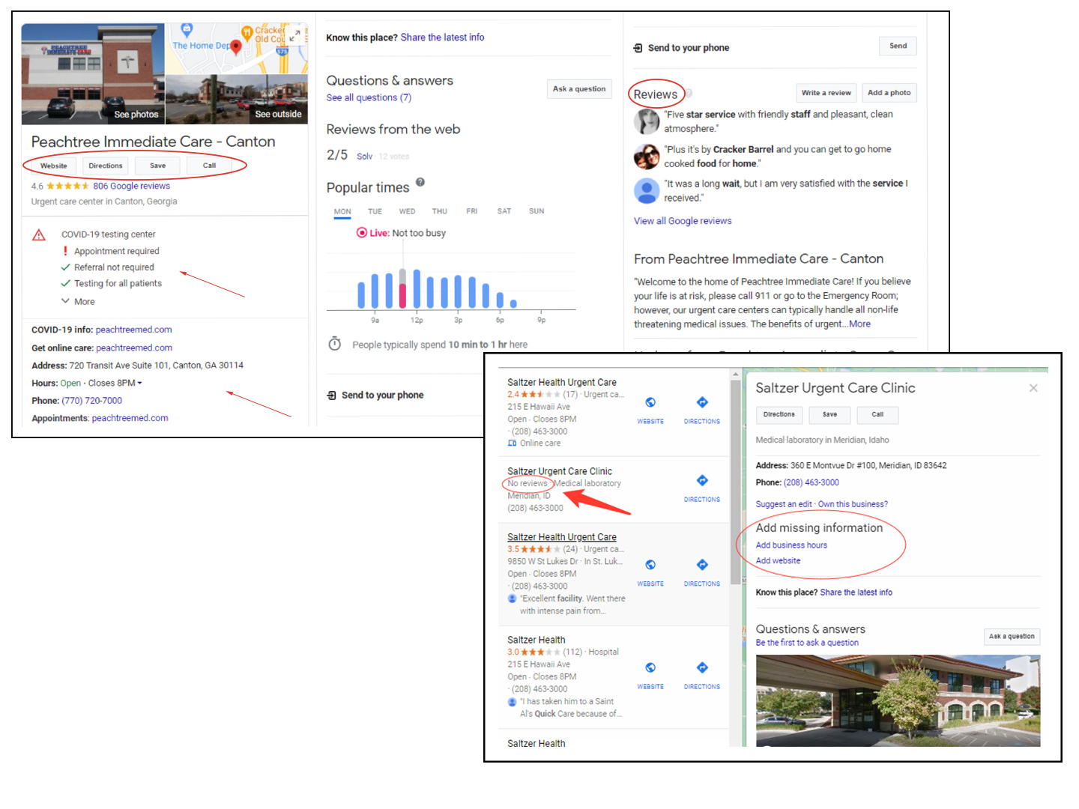Click directions icon for Saltzer Urgent Care Clinic listing

pos(701,481)
